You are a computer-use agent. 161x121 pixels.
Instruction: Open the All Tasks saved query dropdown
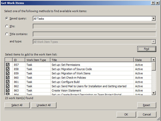click(x=153, y=19)
